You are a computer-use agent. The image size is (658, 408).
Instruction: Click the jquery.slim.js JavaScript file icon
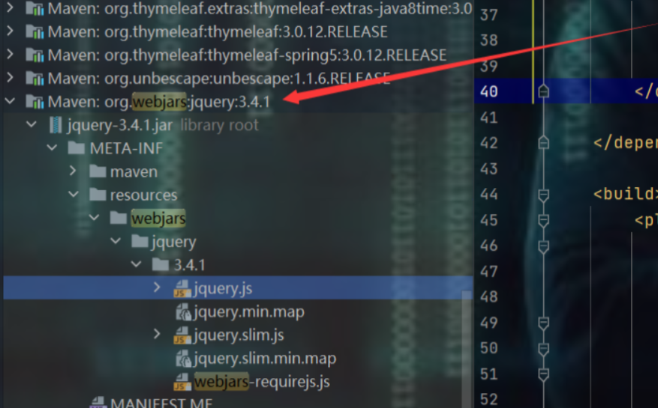coord(182,335)
